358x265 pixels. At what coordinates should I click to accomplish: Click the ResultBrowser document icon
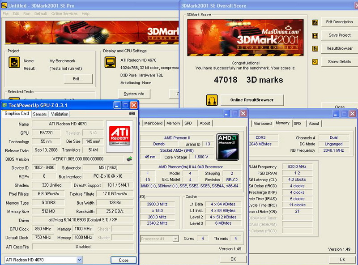point(315,49)
